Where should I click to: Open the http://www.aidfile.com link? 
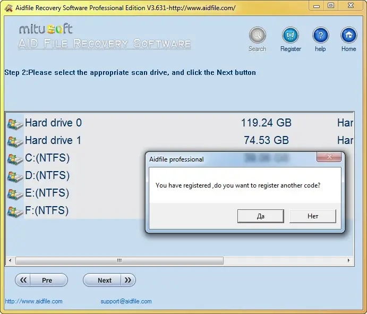click(x=33, y=301)
